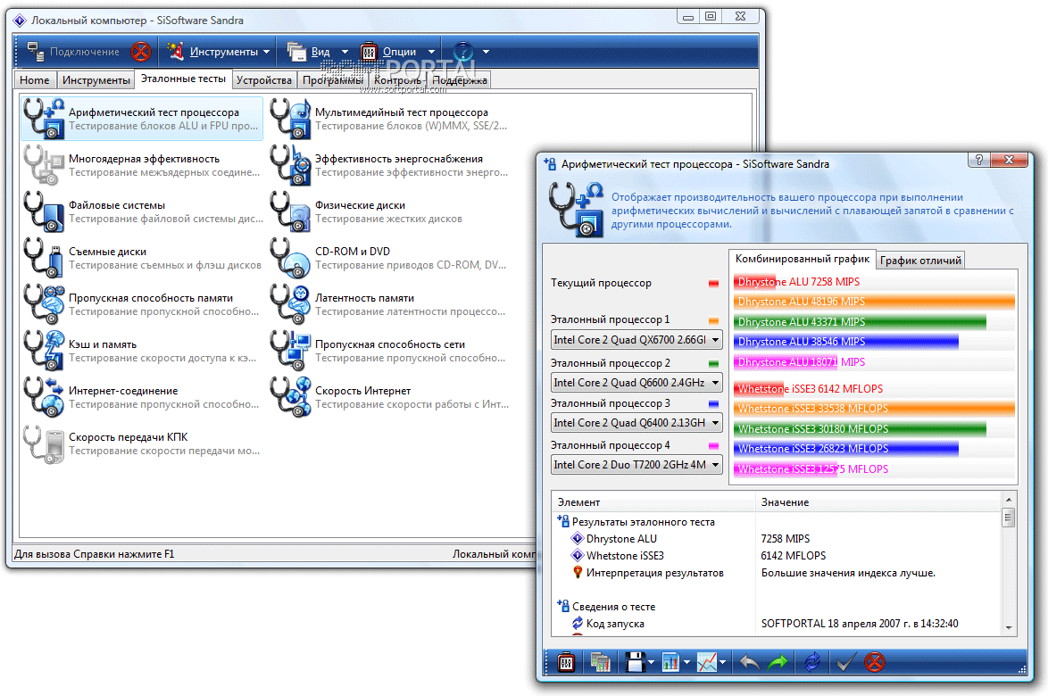The height and width of the screenshot is (696, 1048).
Task: Open Съемные диски benchmark
Action: coord(142,258)
